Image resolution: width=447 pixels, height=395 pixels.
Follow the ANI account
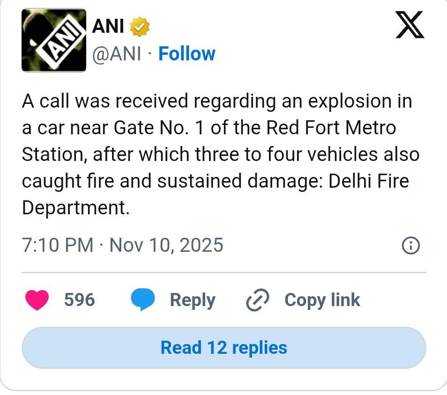[186, 54]
